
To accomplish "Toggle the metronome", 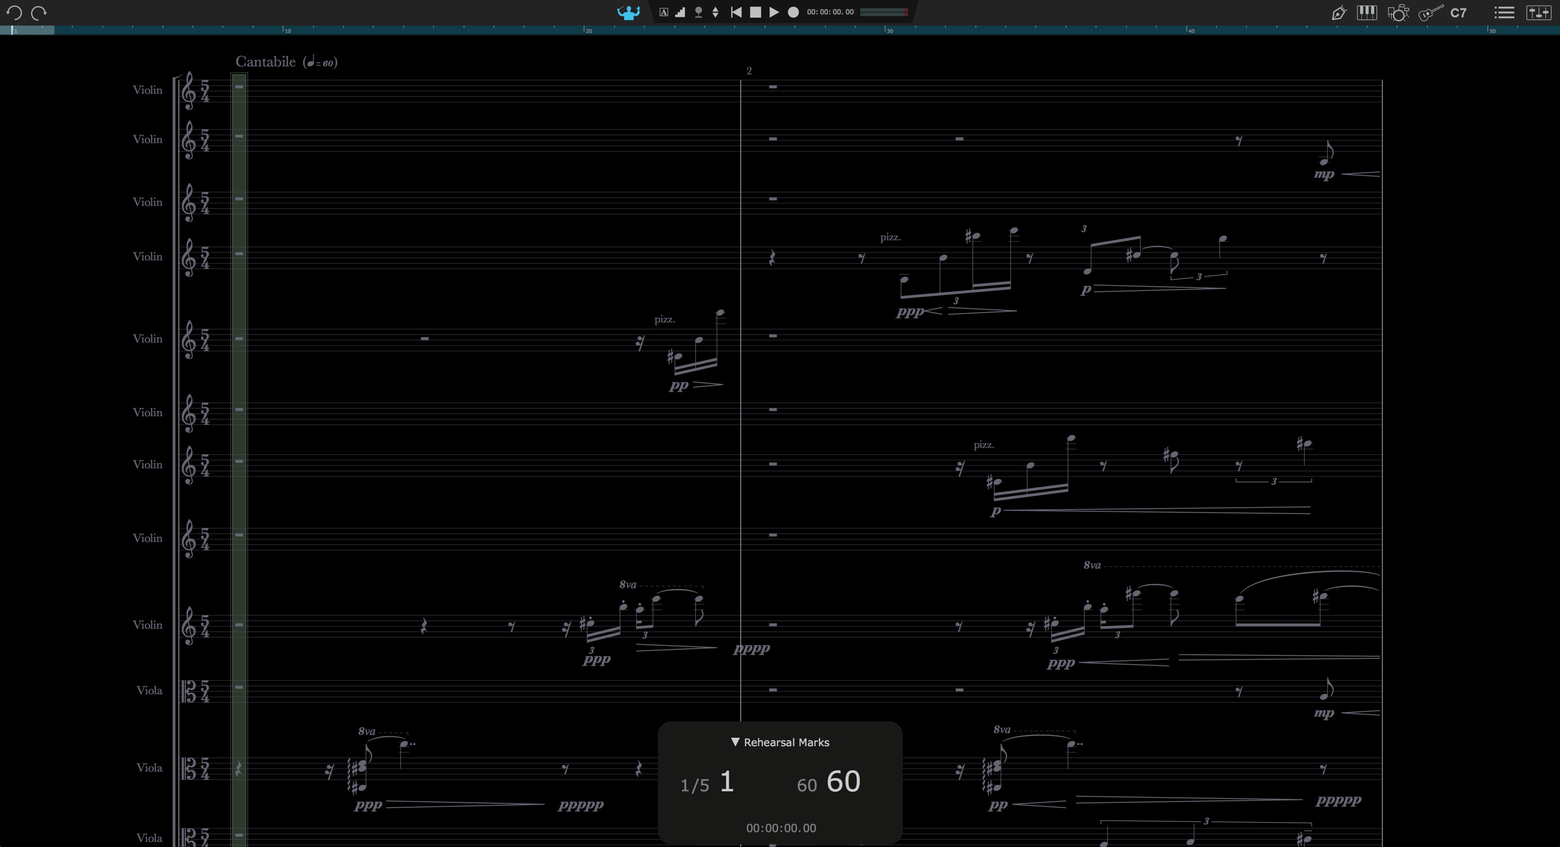I will click(x=698, y=11).
